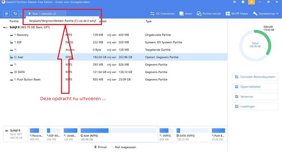Click the OS Overzetten icon
This screenshot has width=282, height=152.
[x=152, y=14]
